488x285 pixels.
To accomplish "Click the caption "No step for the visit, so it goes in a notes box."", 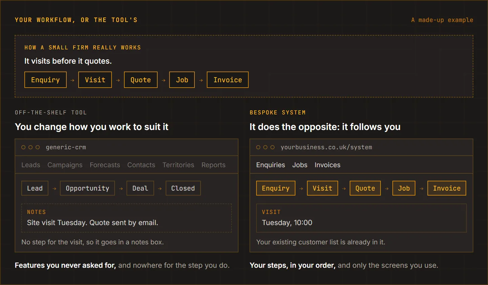I will pyautogui.click(x=93, y=242).
